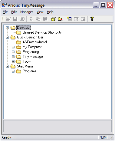Expand the Programs node

(x=13, y=71)
